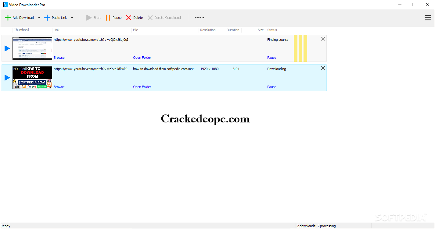Click the Ready status bar text
The image size is (435, 229).
[x=6, y=226]
